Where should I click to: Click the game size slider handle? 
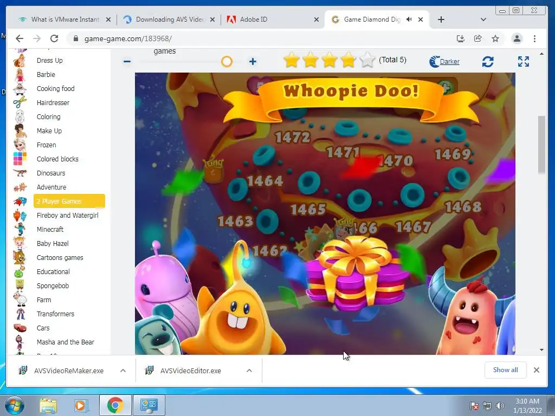click(227, 62)
